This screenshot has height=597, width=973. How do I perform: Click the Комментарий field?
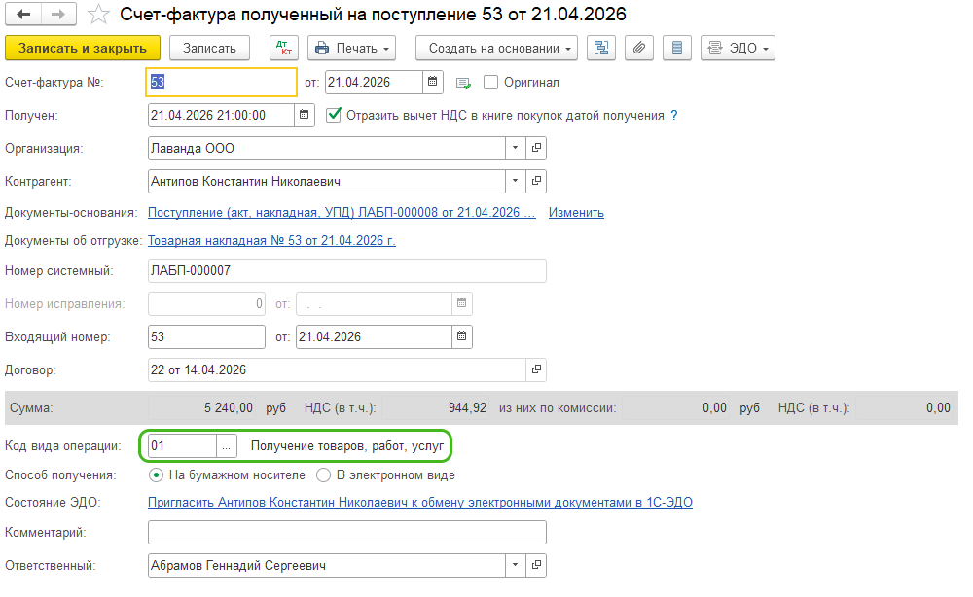pos(347,532)
